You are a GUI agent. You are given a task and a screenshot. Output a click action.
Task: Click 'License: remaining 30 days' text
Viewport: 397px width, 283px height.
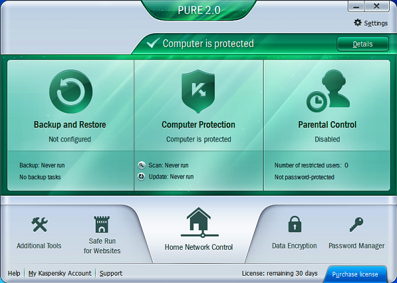[x=280, y=273]
